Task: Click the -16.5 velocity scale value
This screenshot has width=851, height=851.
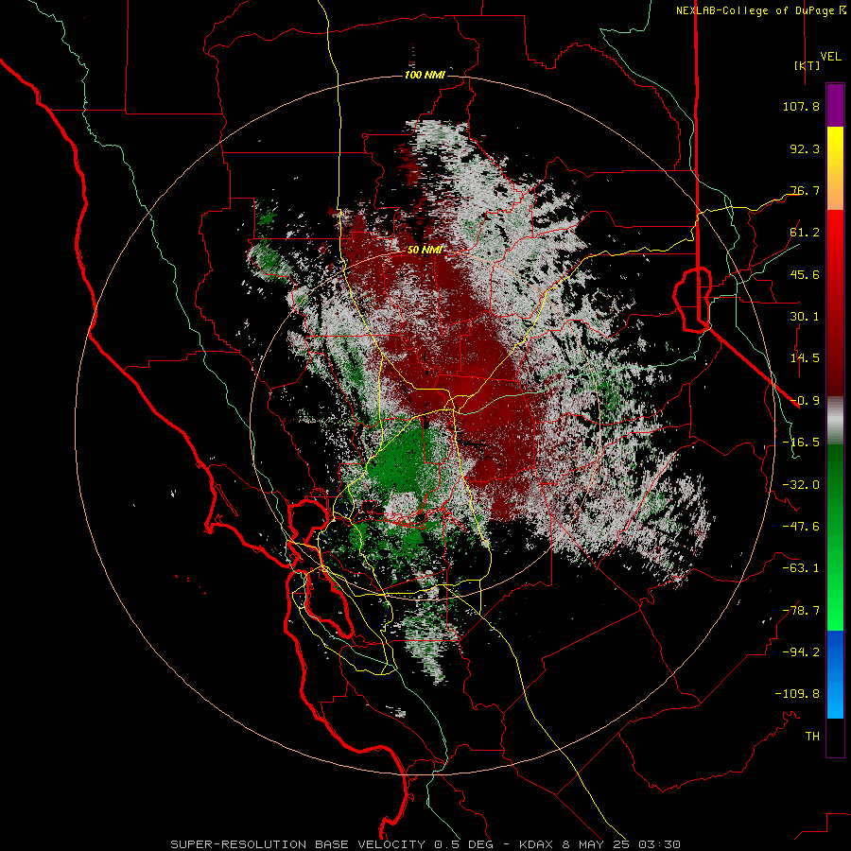Action: click(x=801, y=443)
